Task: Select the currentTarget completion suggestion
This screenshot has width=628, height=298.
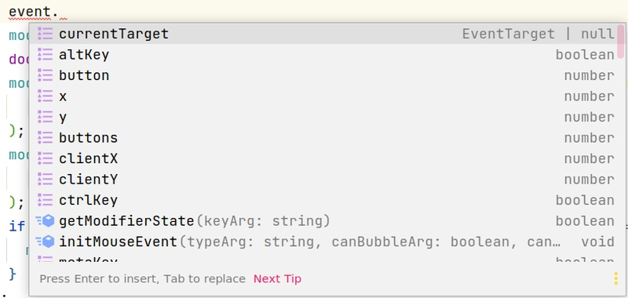Action: pyautogui.click(x=326, y=34)
